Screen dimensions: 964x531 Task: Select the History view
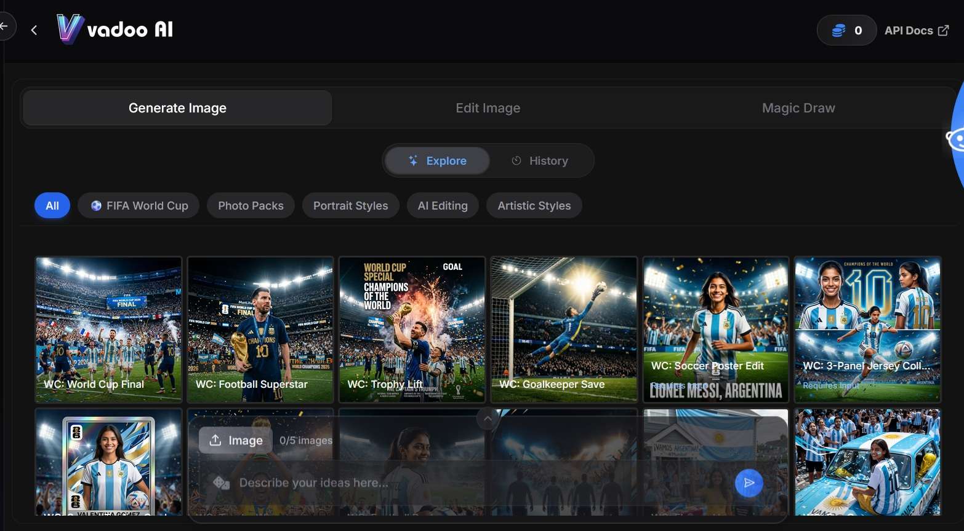pos(540,161)
